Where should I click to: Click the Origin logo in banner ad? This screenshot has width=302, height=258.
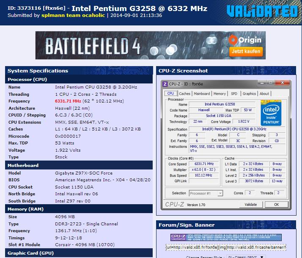[x=245, y=40]
